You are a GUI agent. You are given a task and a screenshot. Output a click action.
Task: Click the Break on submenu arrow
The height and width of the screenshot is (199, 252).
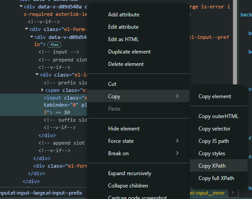177,153
